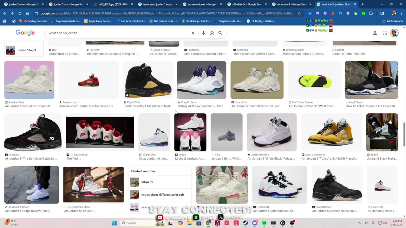Open 'jordan shoes different color pair' related search
406x228 pixels.
click(x=160, y=194)
